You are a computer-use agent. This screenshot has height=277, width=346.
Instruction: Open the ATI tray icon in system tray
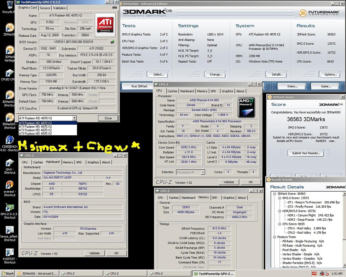coord(315,274)
